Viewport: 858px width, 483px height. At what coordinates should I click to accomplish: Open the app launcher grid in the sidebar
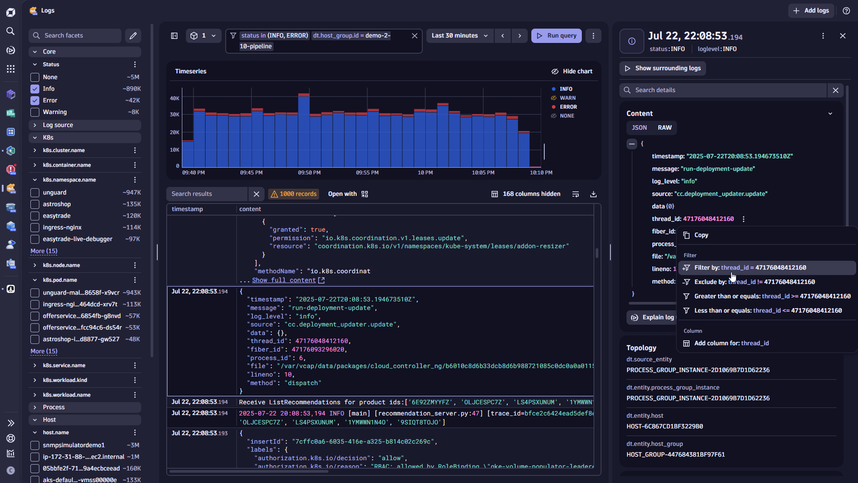point(11,69)
